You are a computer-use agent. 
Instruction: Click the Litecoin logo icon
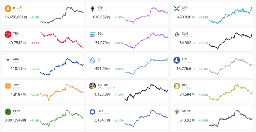pyautogui.click(x=177, y=60)
